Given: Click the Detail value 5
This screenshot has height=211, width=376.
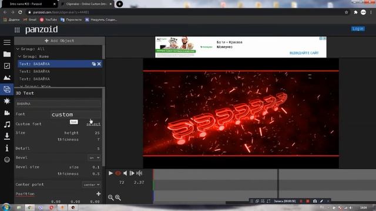Looking at the screenshot, I should [98, 148].
